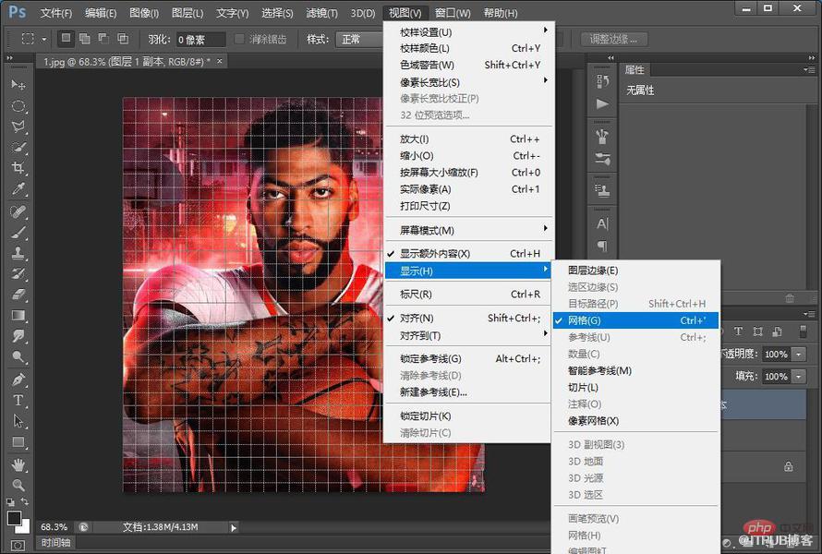This screenshot has width=822, height=554.
Task: Select the Clone Stamp tool
Action: pyautogui.click(x=18, y=253)
